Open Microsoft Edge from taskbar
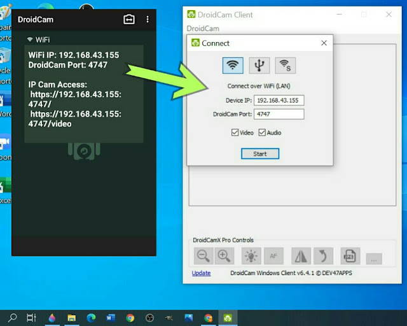Viewport: 407px width, 326px height. (x=91, y=318)
